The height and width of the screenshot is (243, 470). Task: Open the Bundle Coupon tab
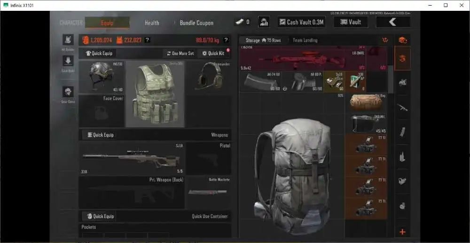[x=196, y=23]
